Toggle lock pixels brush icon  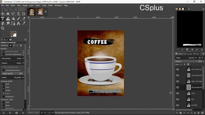181,65
